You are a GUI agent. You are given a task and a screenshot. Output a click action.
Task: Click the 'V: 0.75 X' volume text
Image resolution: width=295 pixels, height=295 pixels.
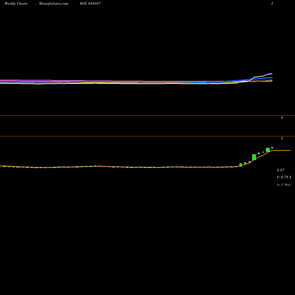click(284, 177)
